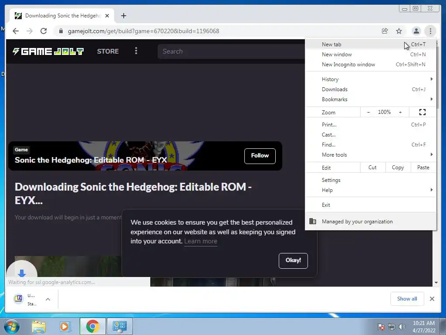Click the Sonic the Hedgehog: Editable ROM title
The width and height of the screenshot is (446, 335).
tap(91, 160)
